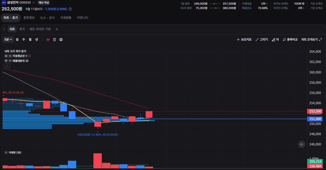Select the 자 ruler tool
This screenshot has width=326, height=170.
(x=275, y=40)
